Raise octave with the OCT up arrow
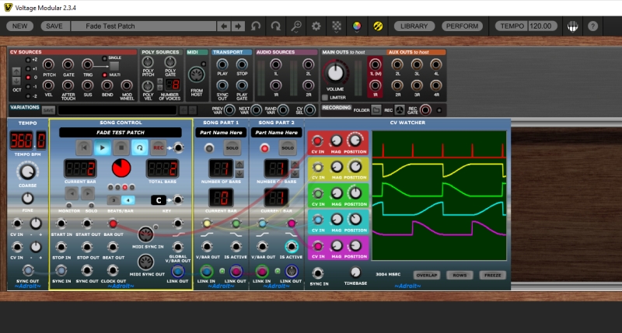Viewport: 622px width, 333px height. click(16, 71)
